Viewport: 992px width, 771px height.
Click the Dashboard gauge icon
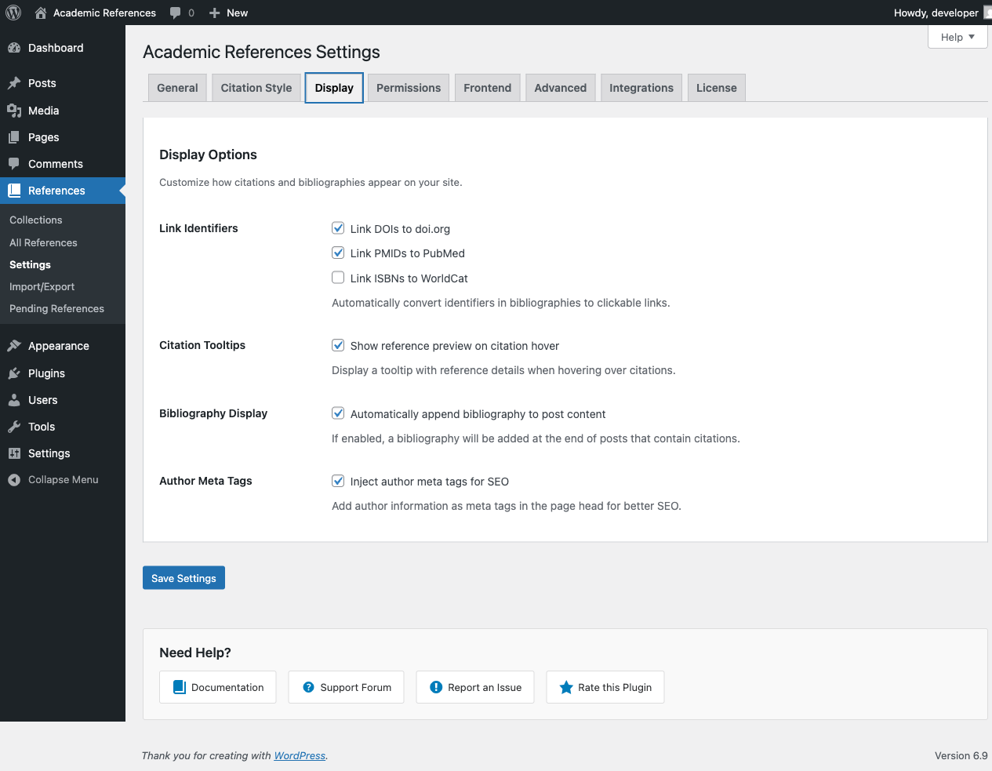[x=14, y=48]
